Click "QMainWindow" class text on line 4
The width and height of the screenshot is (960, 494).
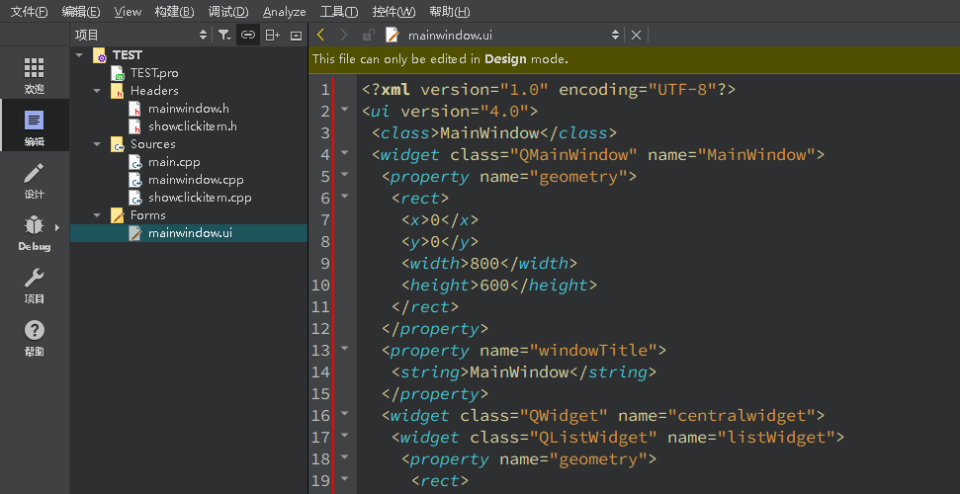click(x=573, y=155)
